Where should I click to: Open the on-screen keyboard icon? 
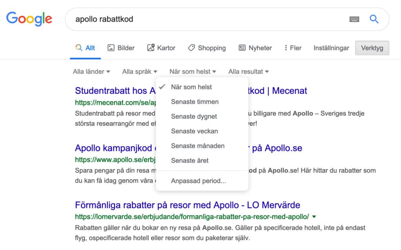click(354, 19)
